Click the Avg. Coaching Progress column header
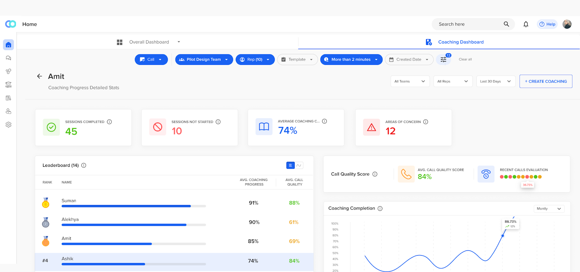 (254, 182)
